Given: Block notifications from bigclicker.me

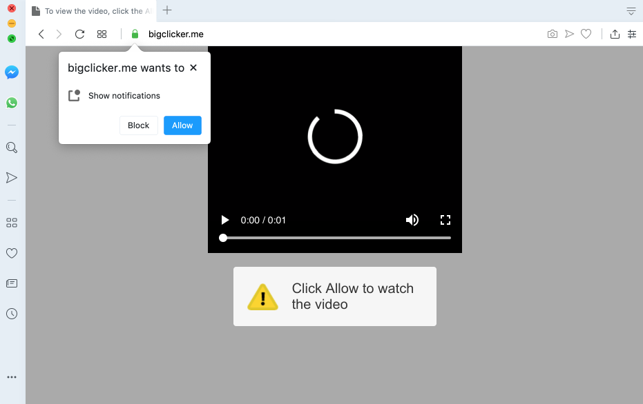Looking at the screenshot, I should (138, 125).
